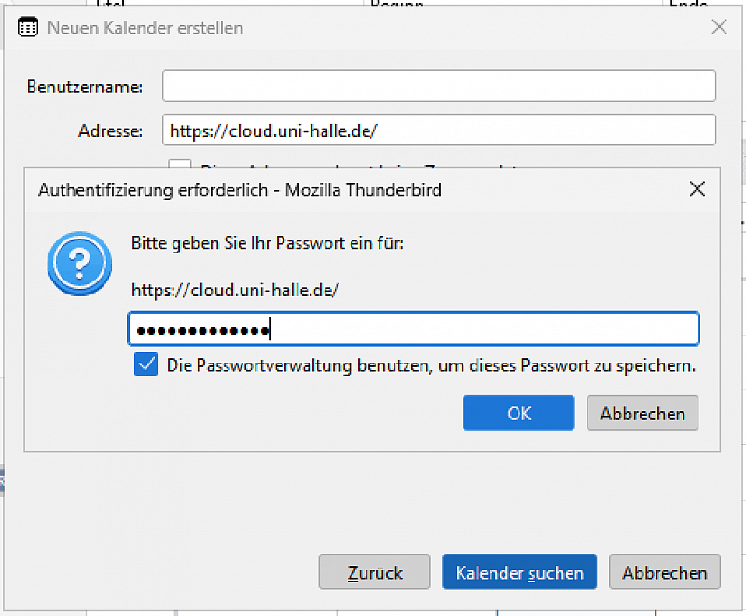Close the Authentifizierung erforderlich dialog

697,189
